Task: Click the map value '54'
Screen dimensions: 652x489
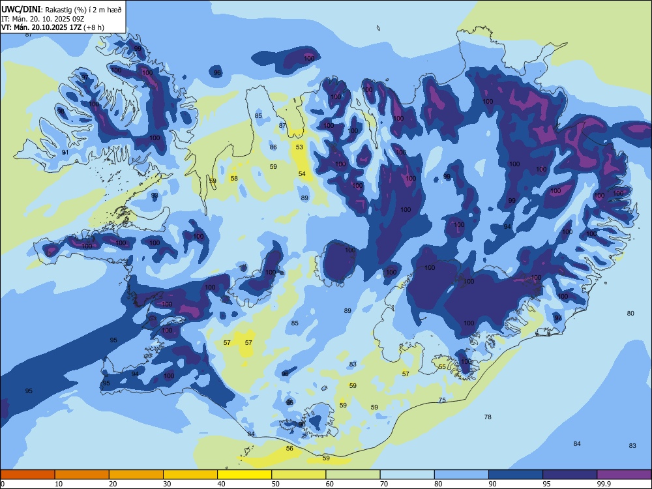Action: tap(302, 174)
